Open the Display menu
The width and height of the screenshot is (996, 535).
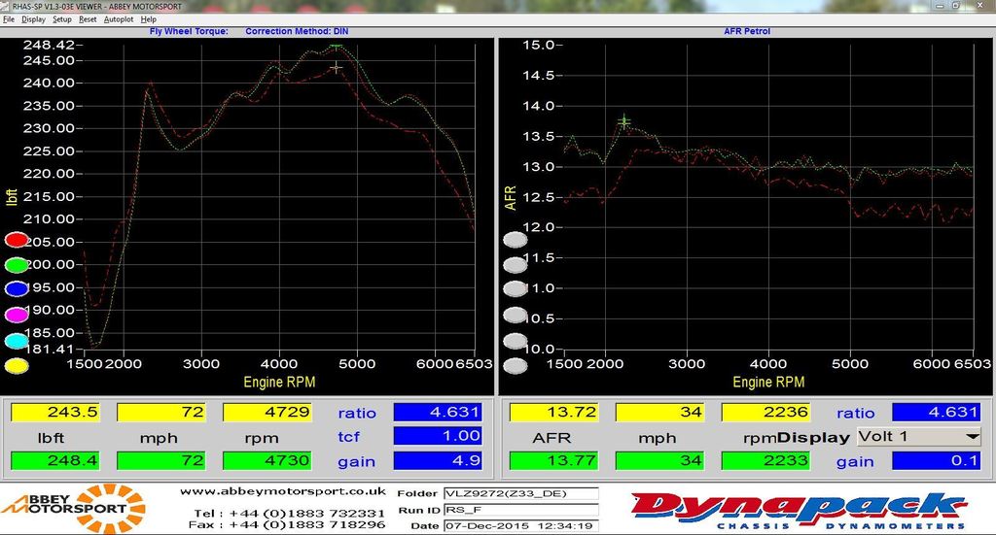click(34, 19)
